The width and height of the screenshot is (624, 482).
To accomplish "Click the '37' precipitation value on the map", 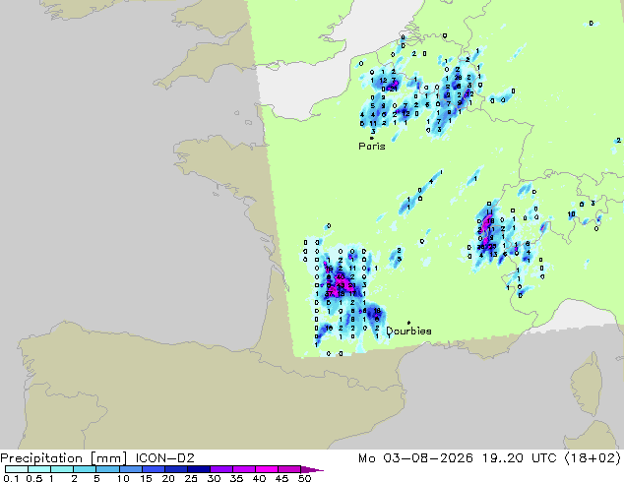I will (329, 294).
